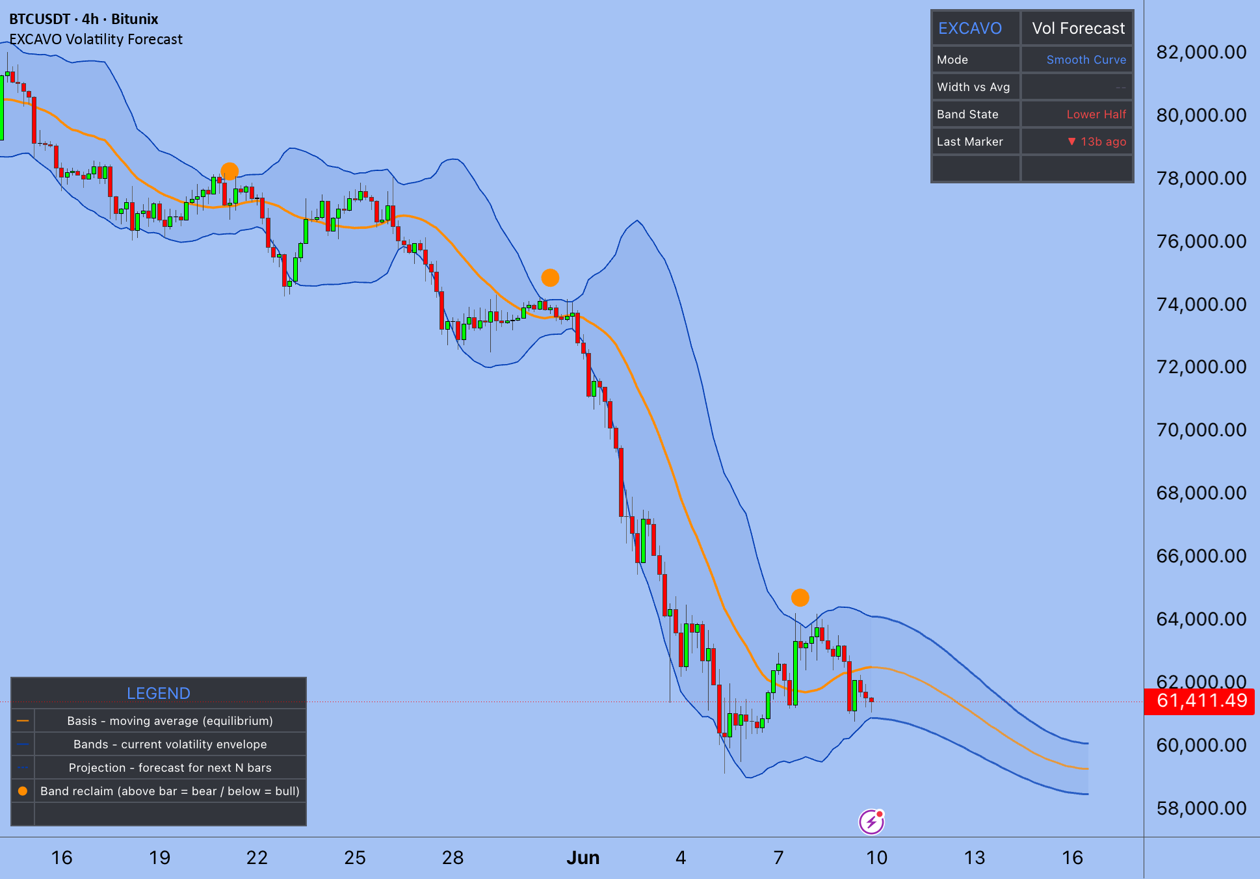Click the orange band reclaim marker near Jun 7
The height and width of the screenshot is (879, 1260).
[x=800, y=597]
